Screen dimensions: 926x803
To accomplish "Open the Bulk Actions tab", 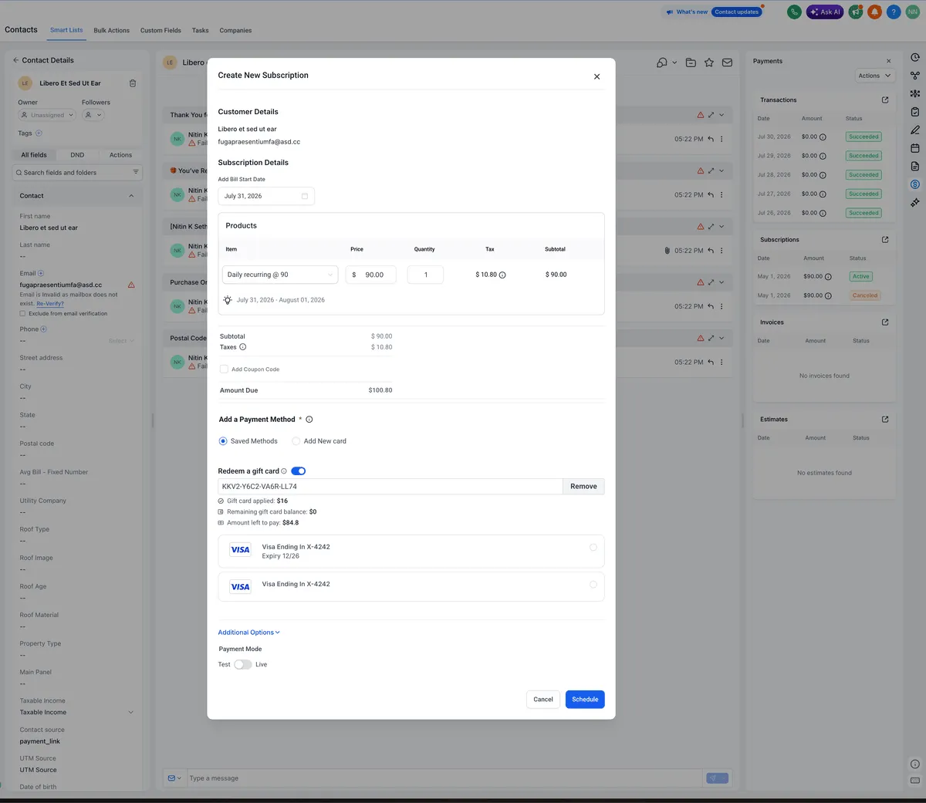I will point(112,30).
